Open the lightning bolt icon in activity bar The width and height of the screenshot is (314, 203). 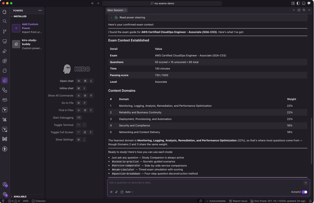coord(5,149)
